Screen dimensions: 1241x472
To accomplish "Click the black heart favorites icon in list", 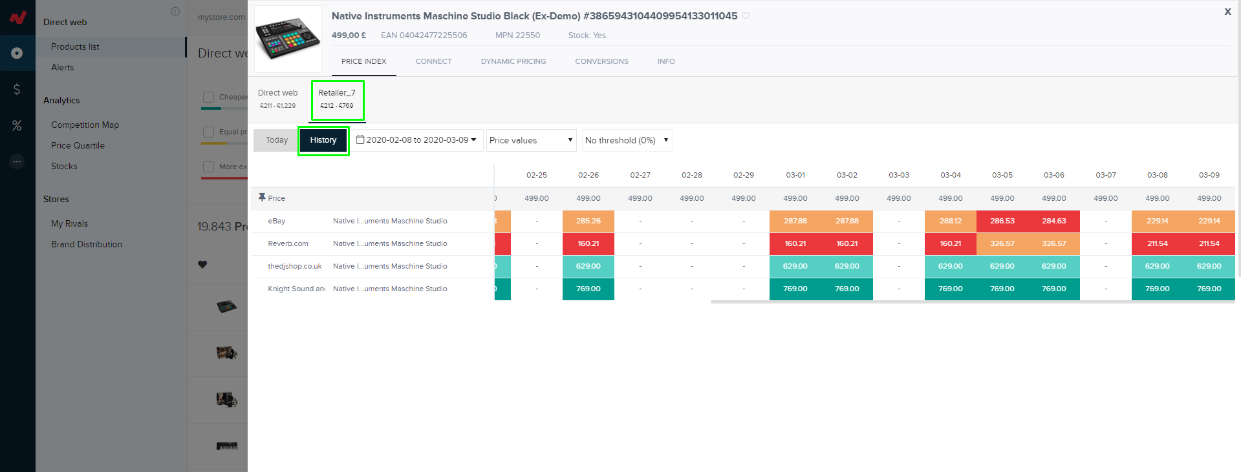I will [202, 264].
